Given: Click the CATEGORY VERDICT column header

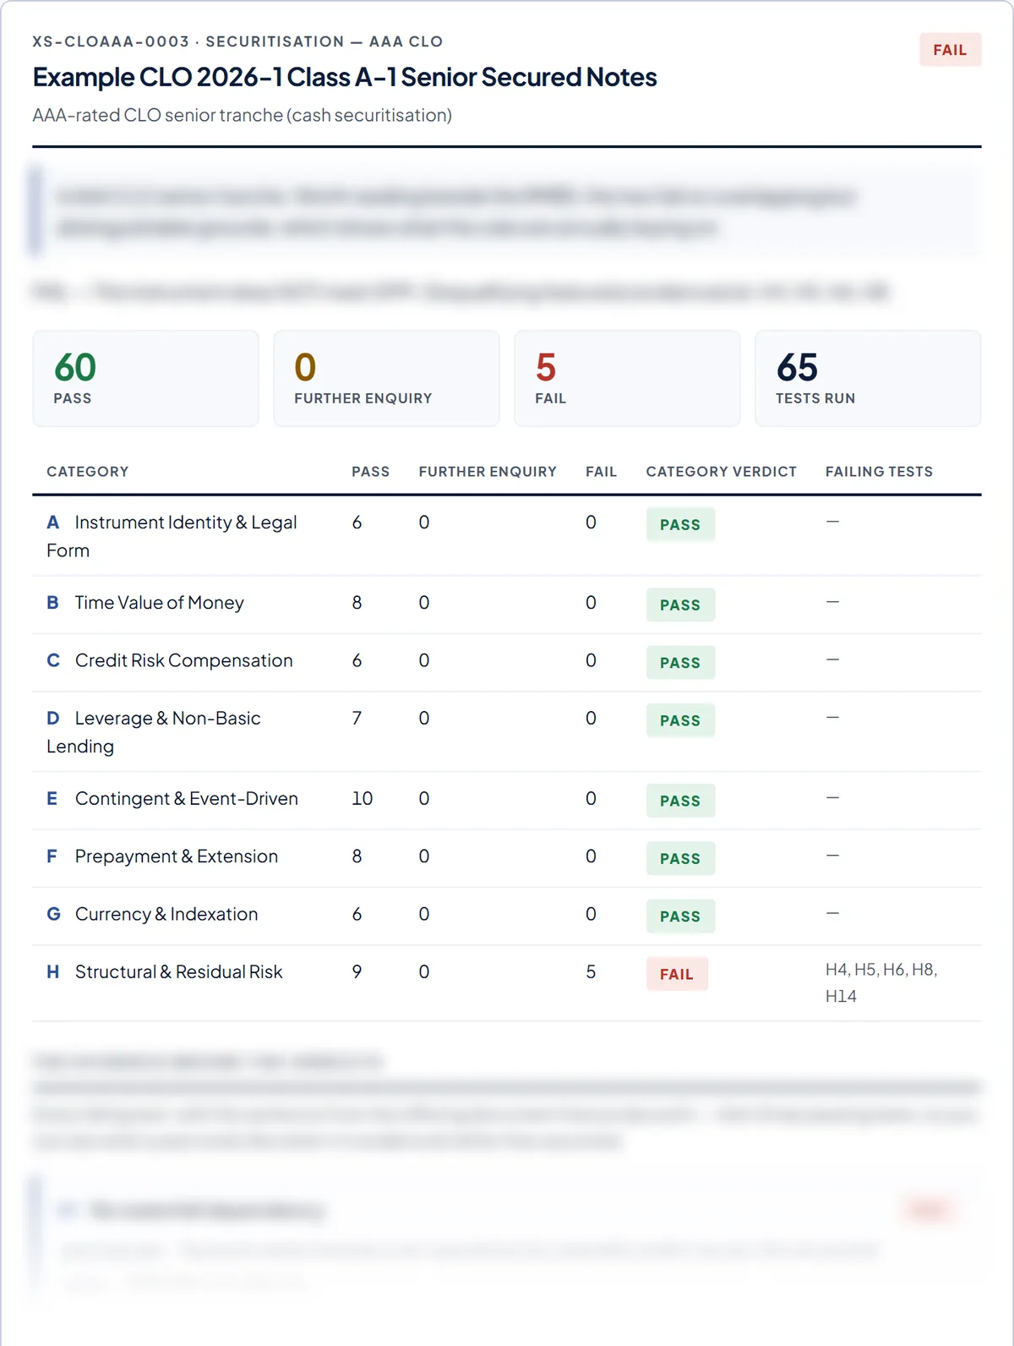Looking at the screenshot, I should click(x=722, y=472).
